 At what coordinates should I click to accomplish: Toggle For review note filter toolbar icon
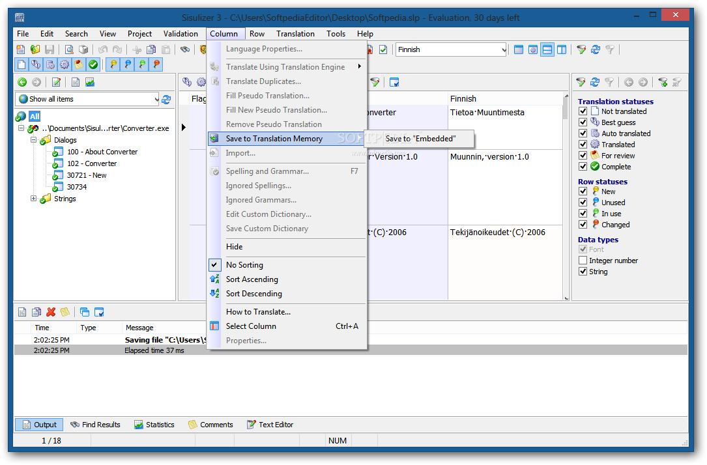[79, 64]
